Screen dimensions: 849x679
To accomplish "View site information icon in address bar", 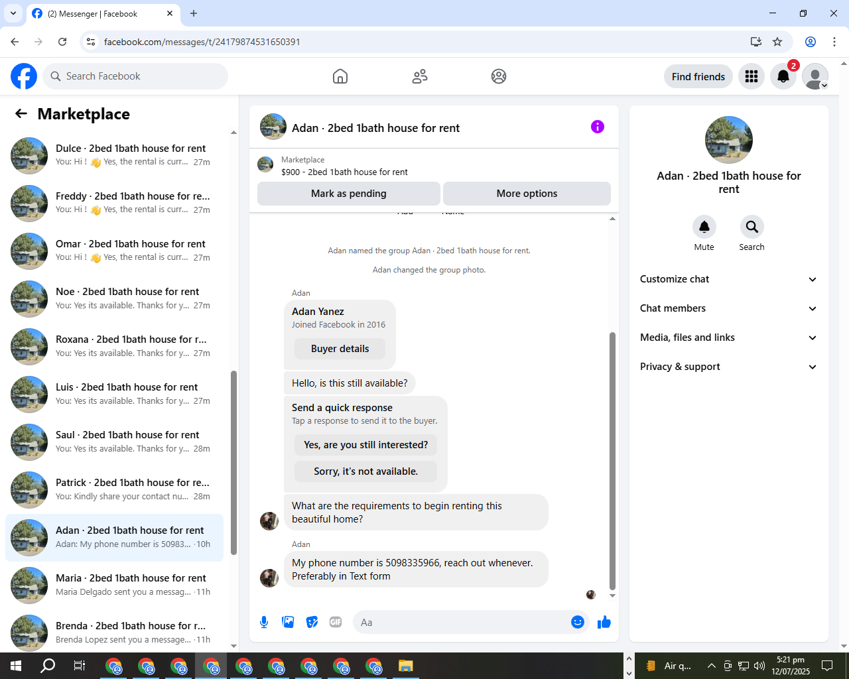I will tap(92, 42).
